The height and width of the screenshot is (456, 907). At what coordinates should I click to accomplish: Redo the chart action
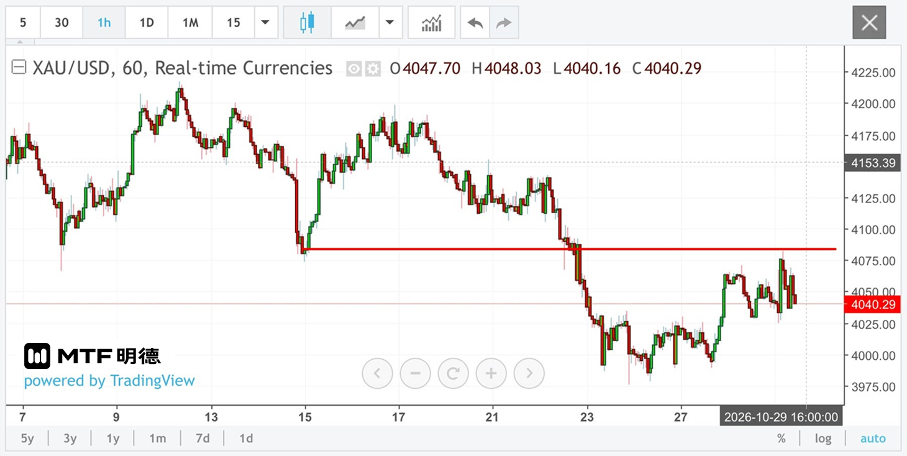click(504, 23)
